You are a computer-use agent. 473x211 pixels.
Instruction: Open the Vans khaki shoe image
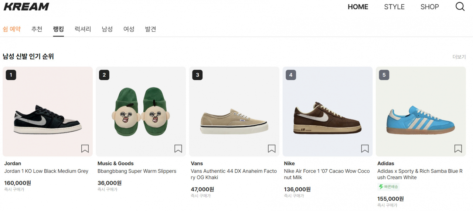pos(234,111)
